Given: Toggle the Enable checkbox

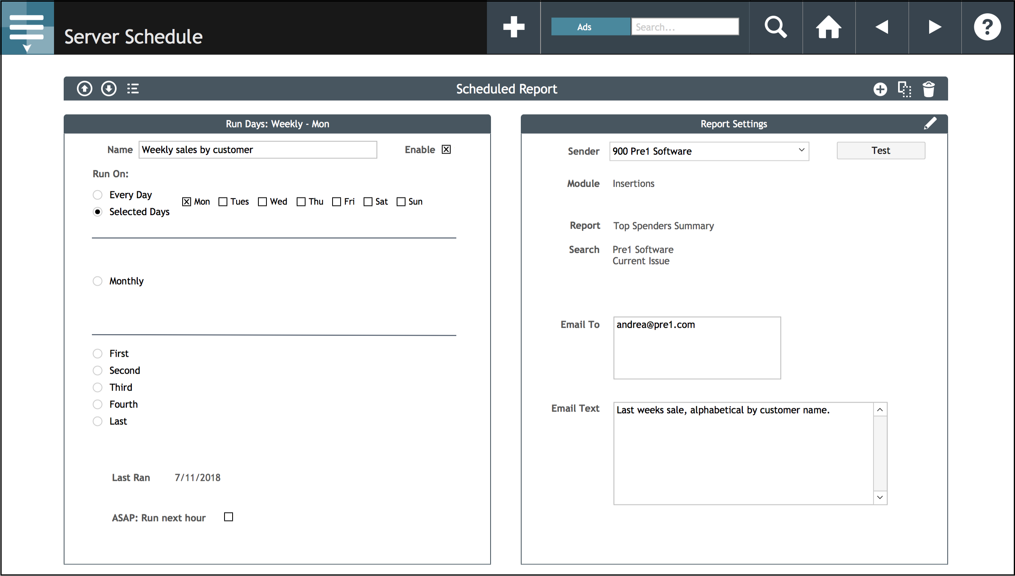Looking at the screenshot, I should tap(446, 149).
